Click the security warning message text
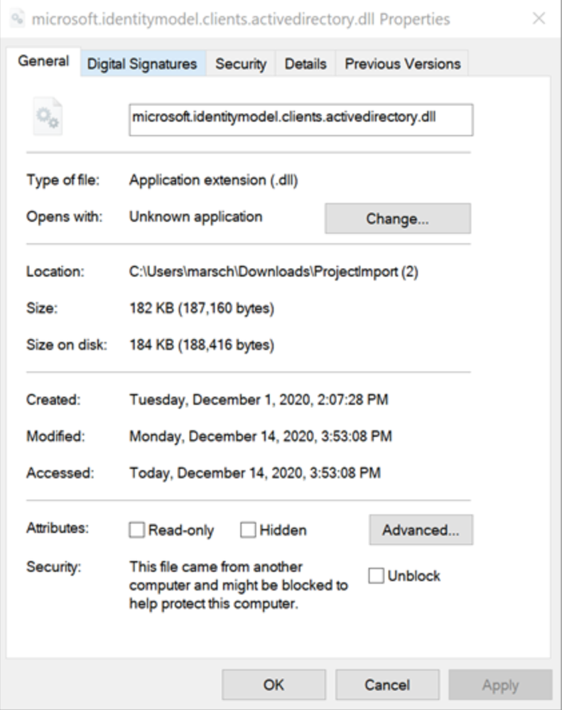 (239, 585)
